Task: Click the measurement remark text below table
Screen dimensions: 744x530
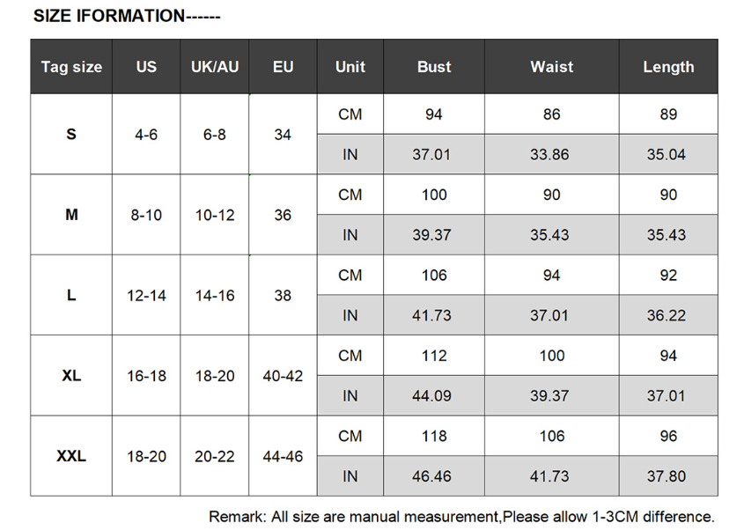Action: [461, 516]
